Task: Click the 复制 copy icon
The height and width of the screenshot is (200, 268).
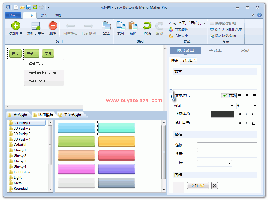Action: 121,26
